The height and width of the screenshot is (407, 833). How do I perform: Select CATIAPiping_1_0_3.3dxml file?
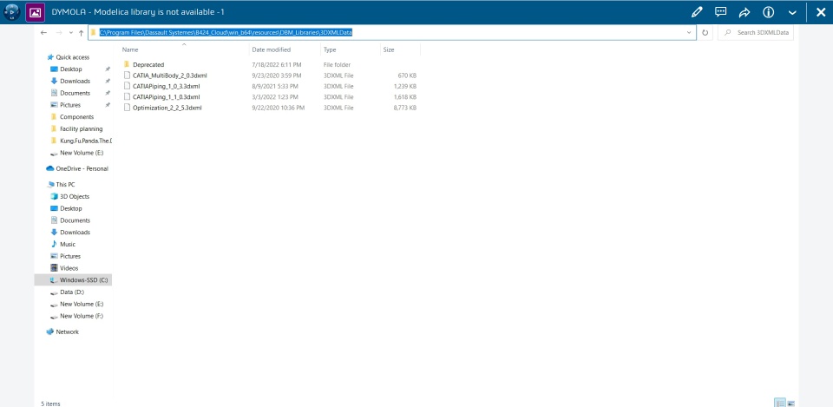(x=167, y=86)
